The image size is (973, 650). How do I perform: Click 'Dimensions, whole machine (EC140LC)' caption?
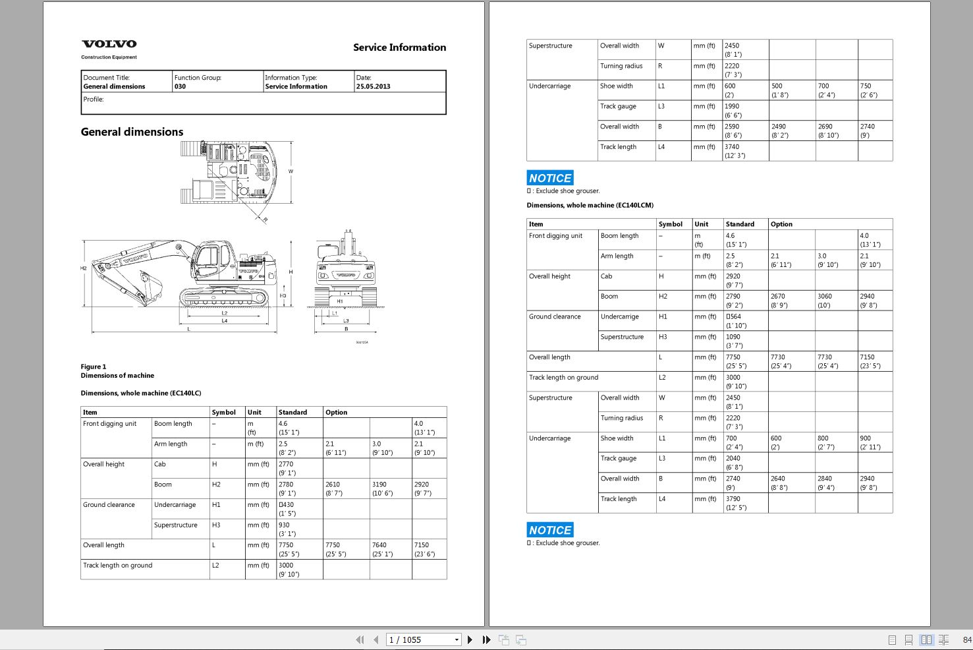point(141,393)
